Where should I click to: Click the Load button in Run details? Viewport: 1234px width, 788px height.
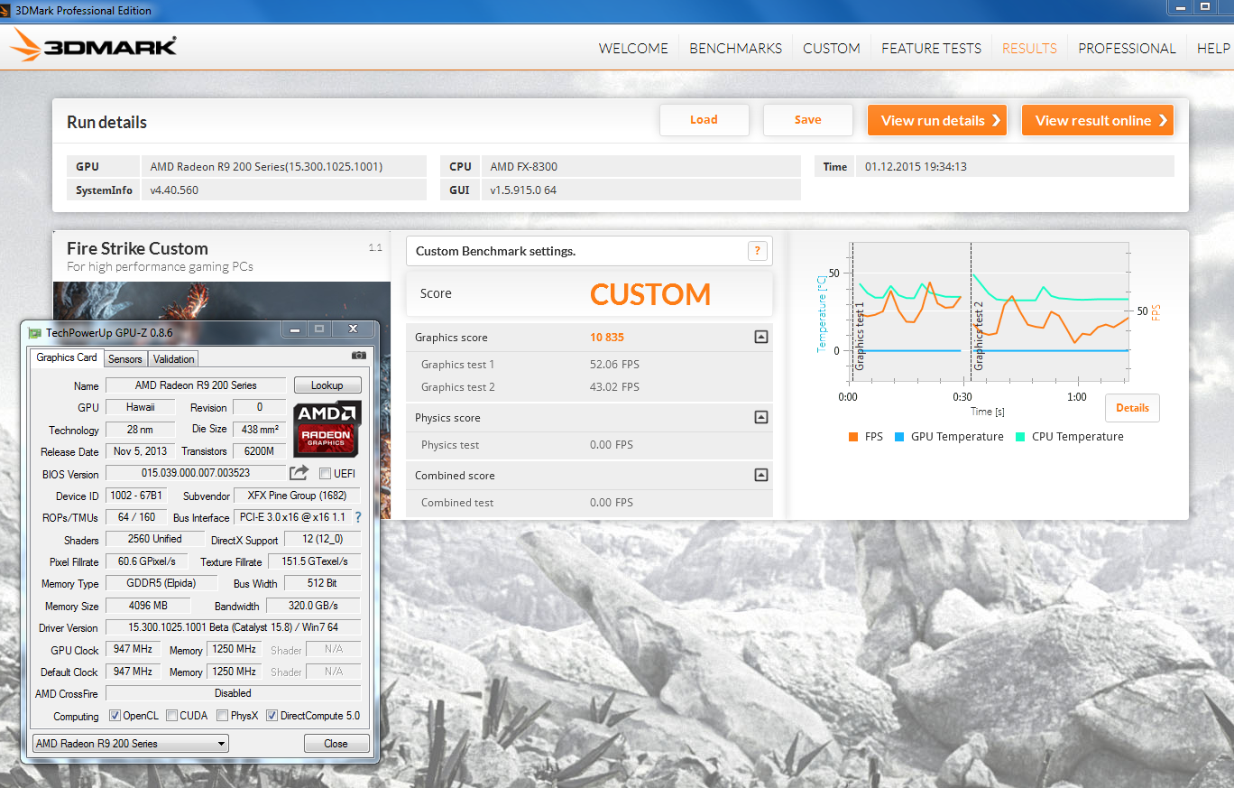(704, 120)
